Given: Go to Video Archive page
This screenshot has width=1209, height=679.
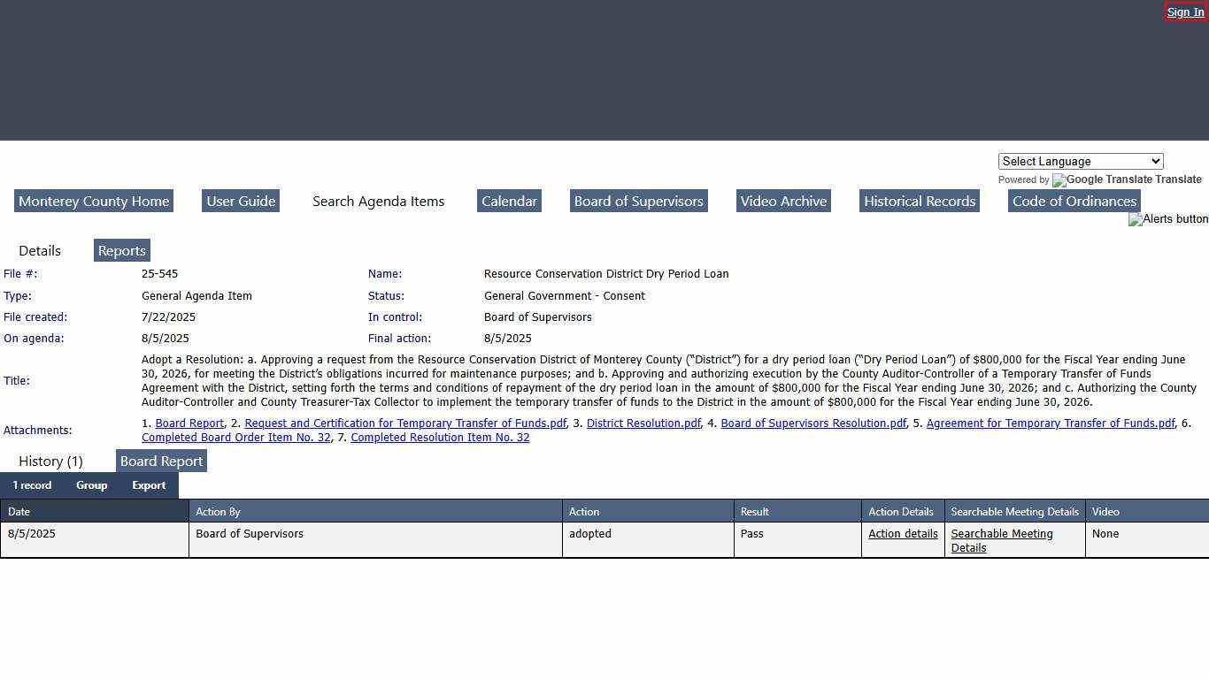Looking at the screenshot, I should 783,202.
